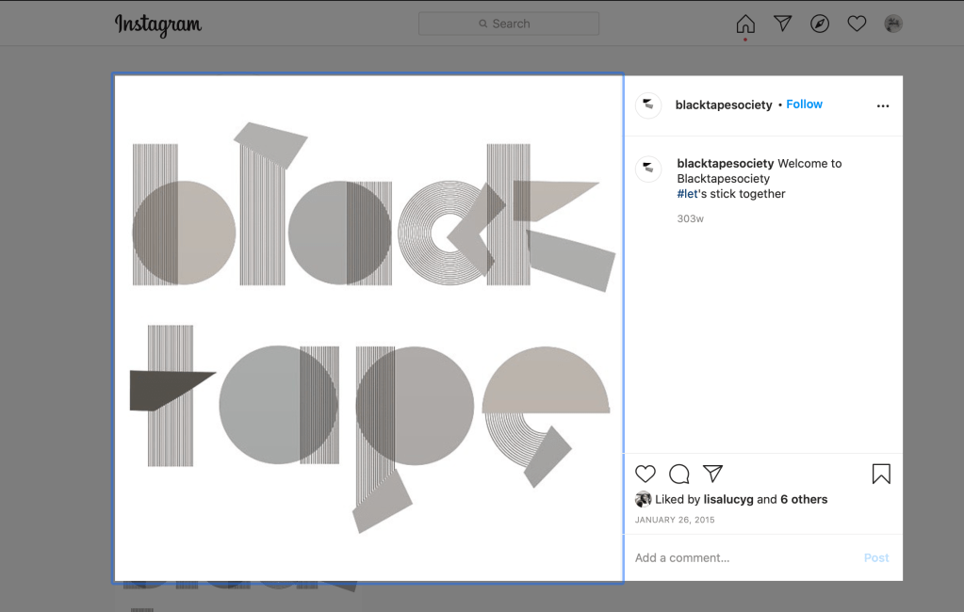Save post with bookmark icon
The height and width of the screenshot is (612, 964).
881,474
